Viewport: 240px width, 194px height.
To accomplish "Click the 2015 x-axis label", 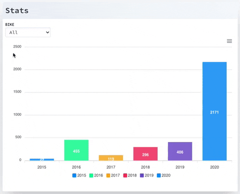I will point(42,167).
